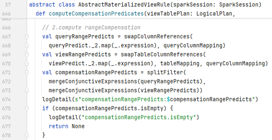The width and height of the screenshot is (272, 140).
Task: Jump to AbstractMaterializedViewRule sticky class header
Action: tap(145, 5)
